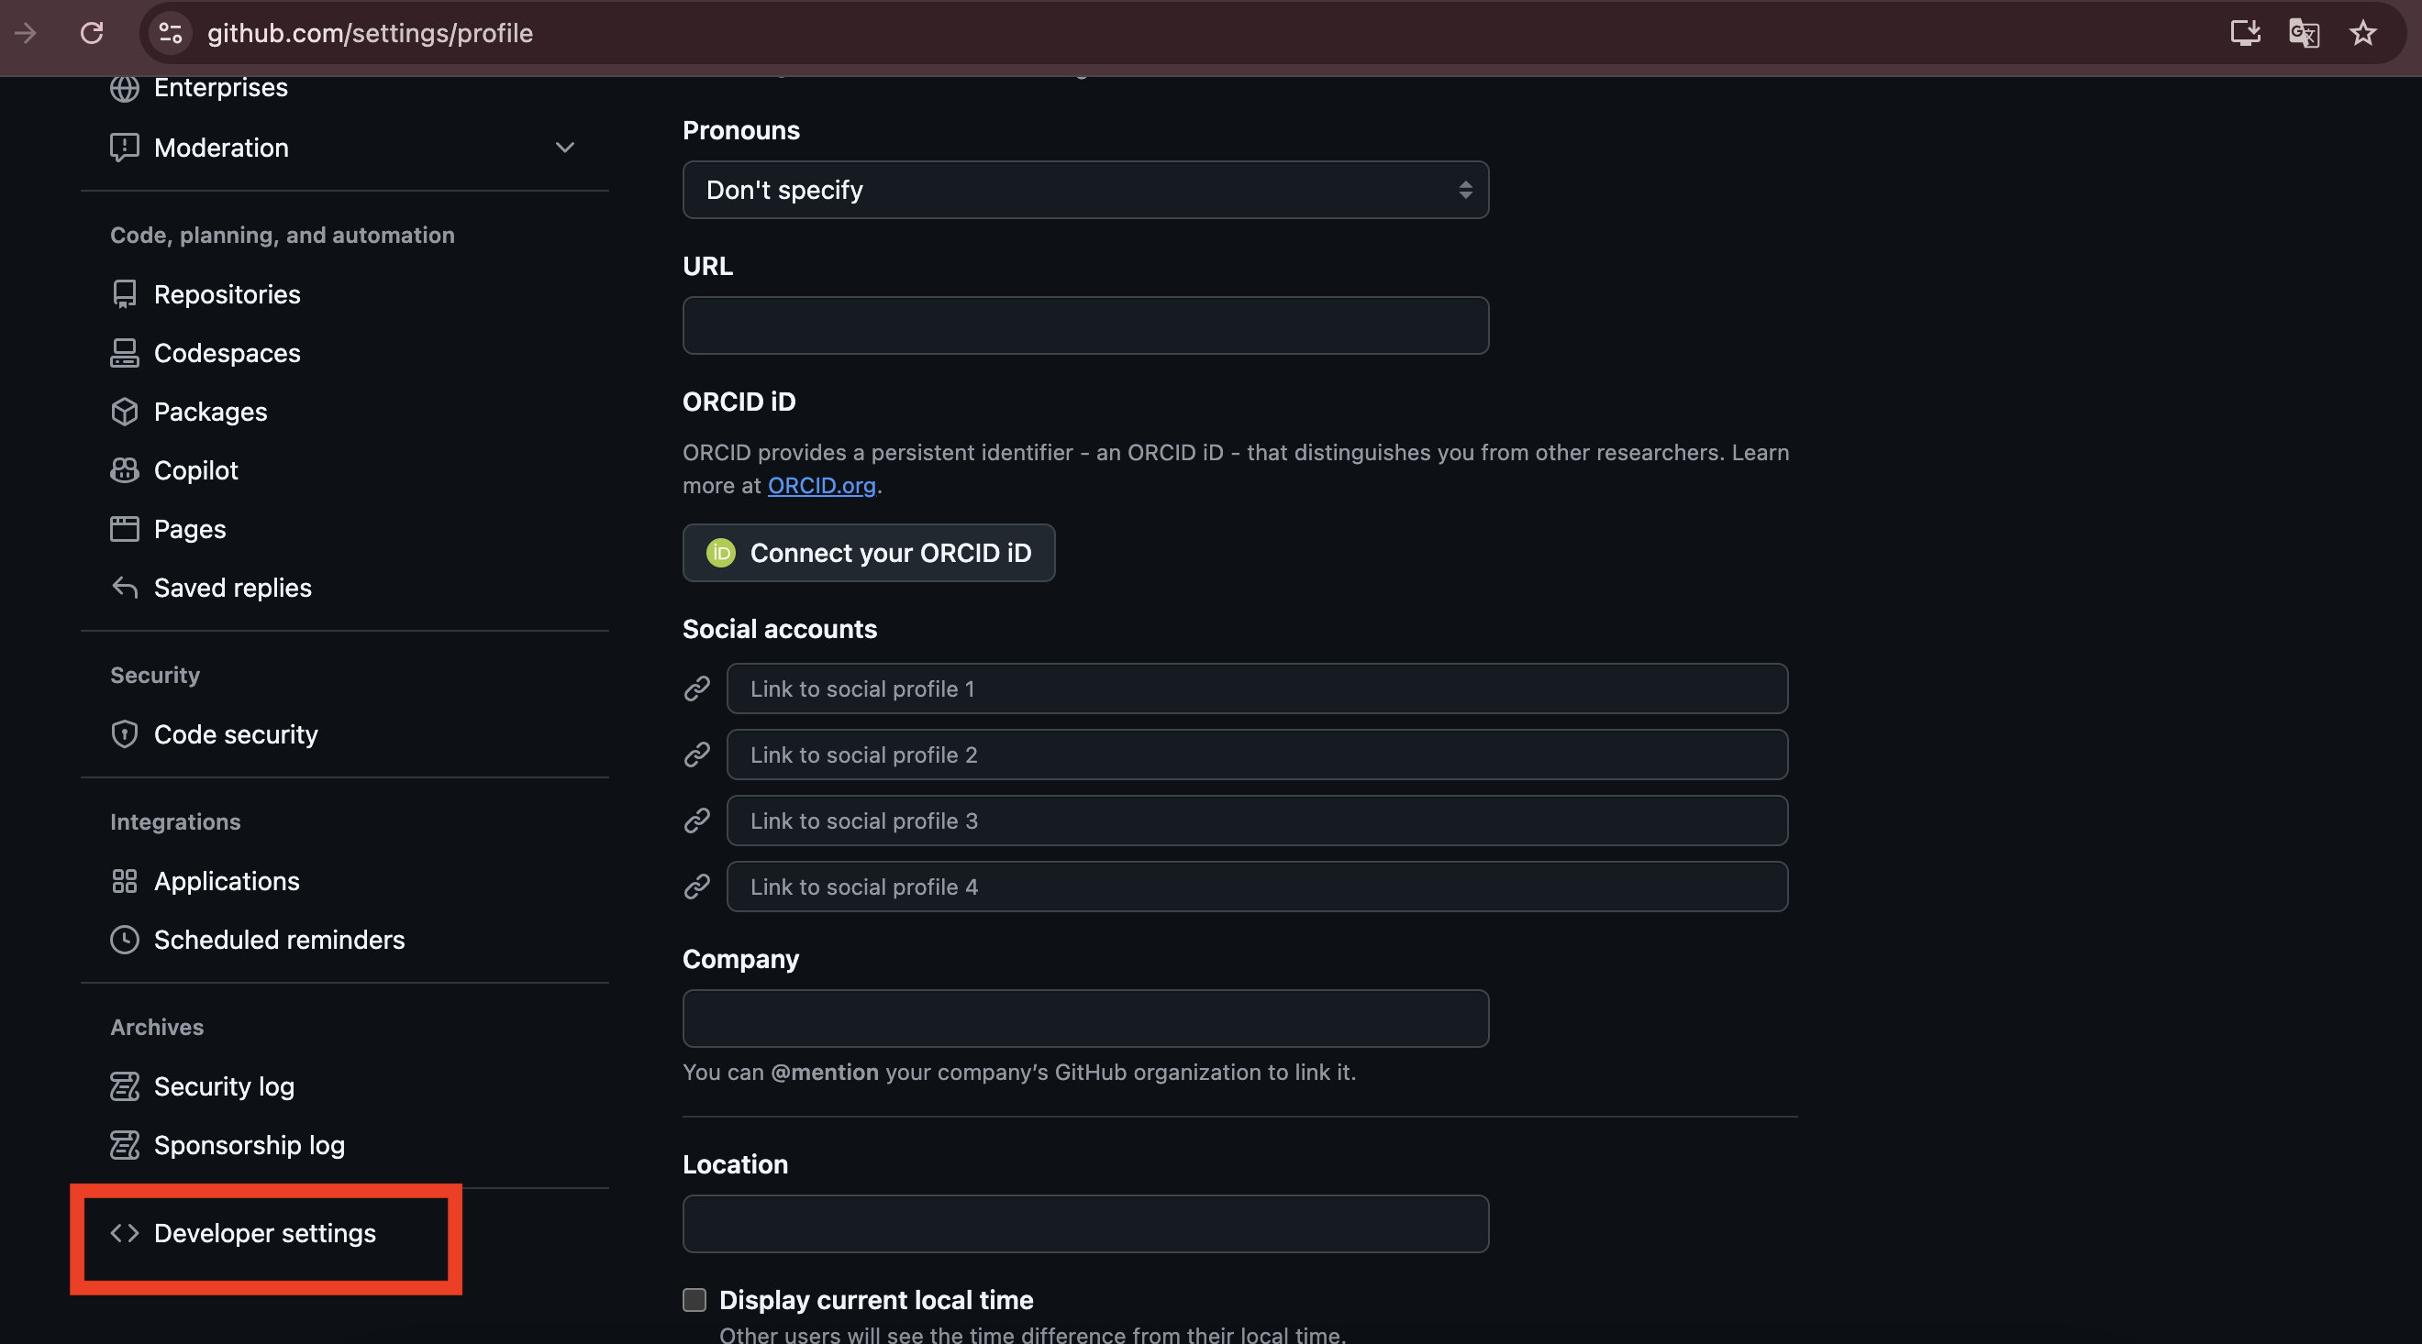The height and width of the screenshot is (1344, 2422).
Task: Click Link to social profile 2 field
Action: pyautogui.click(x=1256, y=755)
